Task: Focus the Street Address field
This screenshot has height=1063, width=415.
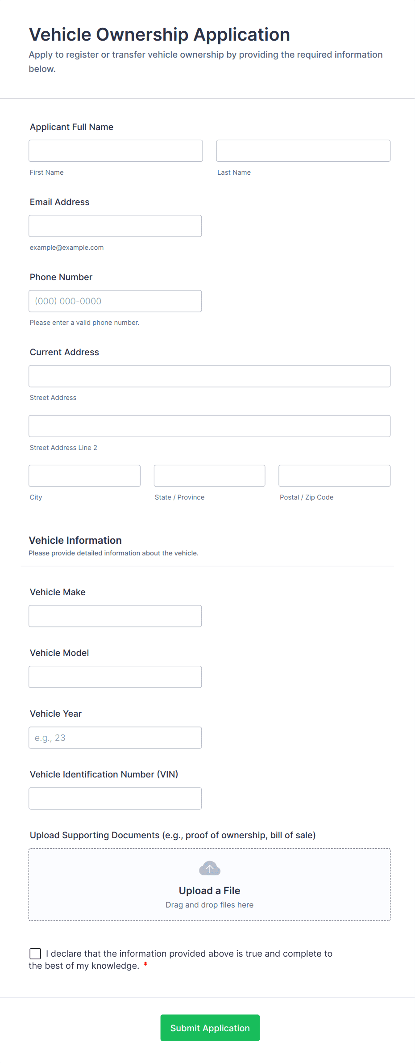Action: 209,376
